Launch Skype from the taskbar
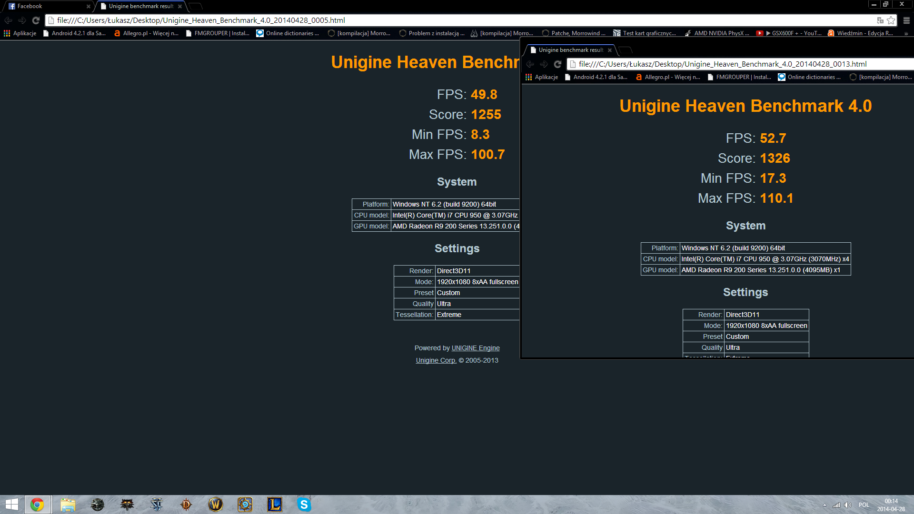The width and height of the screenshot is (914, 514). click(304, 504)
